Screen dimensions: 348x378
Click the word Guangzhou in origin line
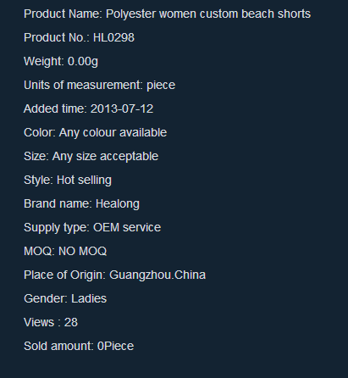pos(141,275)
